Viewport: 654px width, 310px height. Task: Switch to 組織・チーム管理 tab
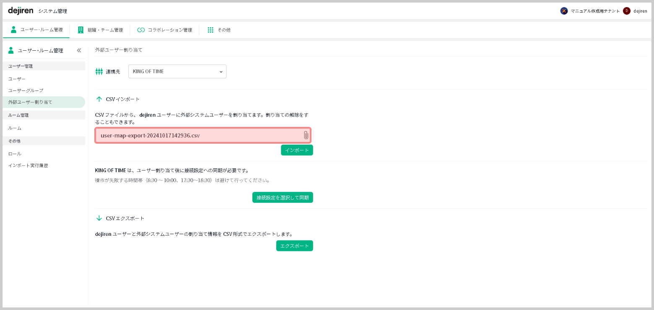point(100,30)
